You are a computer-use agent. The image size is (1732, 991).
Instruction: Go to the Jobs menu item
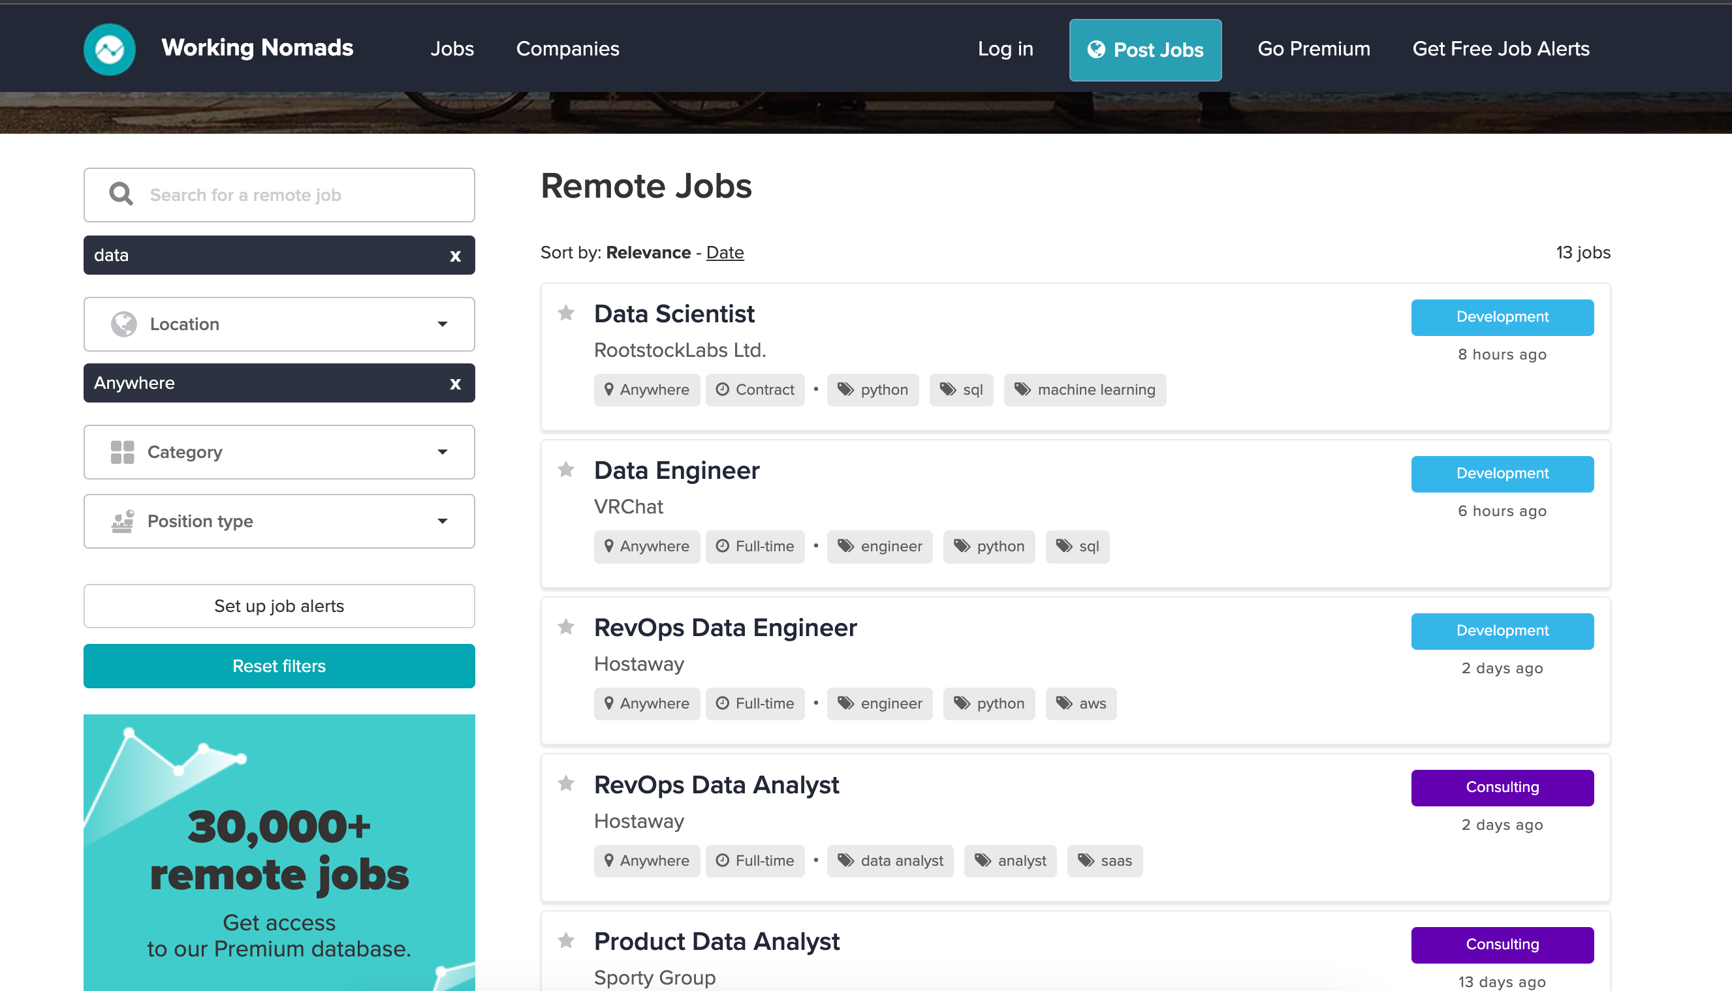452,49
